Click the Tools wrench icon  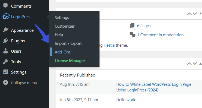(x=5, y=62)
